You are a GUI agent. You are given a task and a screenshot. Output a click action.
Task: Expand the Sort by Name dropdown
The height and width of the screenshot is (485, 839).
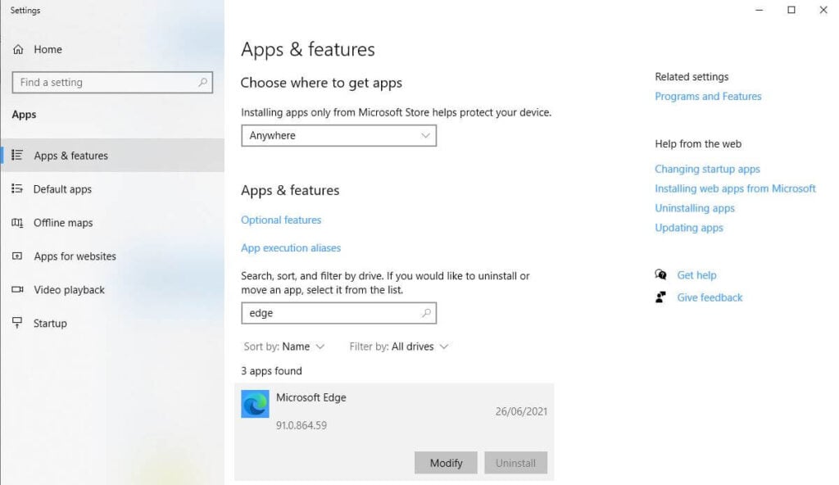coord(285,347)
